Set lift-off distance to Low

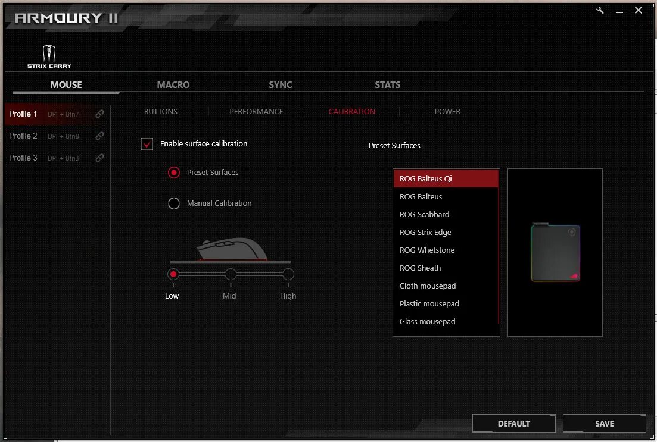point(173,275)
